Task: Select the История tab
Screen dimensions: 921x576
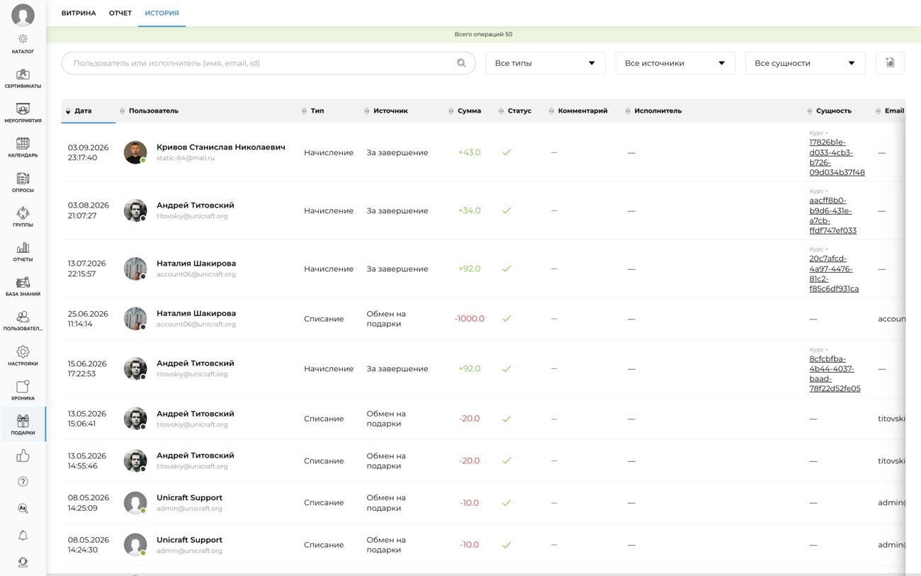Action: pos(162,13)
